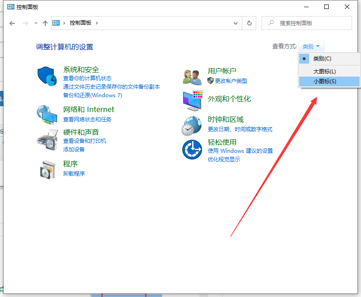The image size is (361, 297).
Task: Open the Programs disc box icon
Action: click(47, 169)
